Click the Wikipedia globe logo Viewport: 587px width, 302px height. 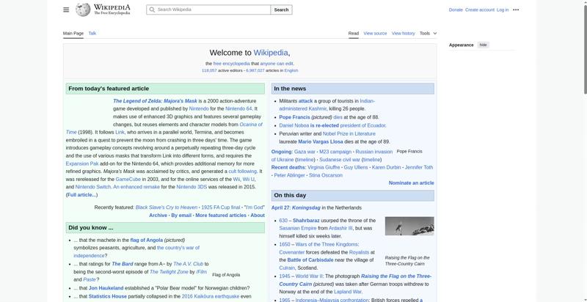point(83,10)
